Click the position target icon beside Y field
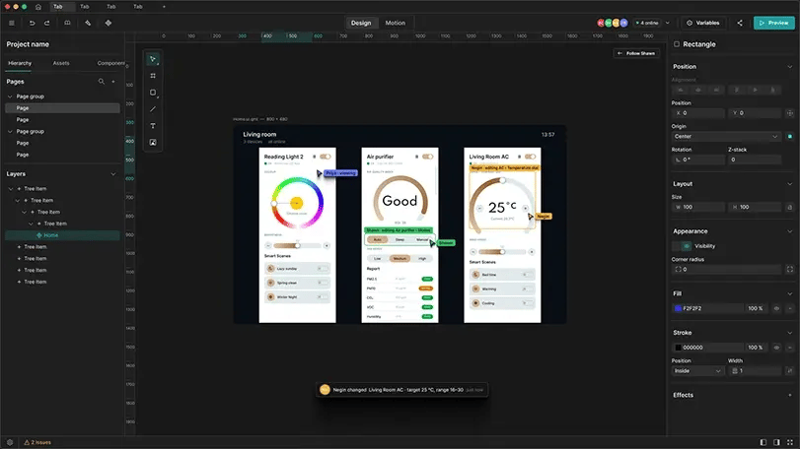The width and height of the screenshot is (800, 449). pos(790,113)
